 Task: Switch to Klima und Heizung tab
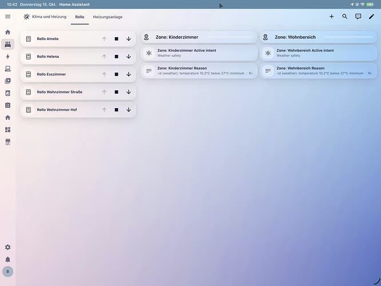pyautogui.click(x=45, y=17)
